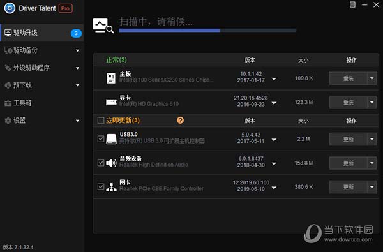Select the 預下载 sidebar item
383x252 pixels.
42,85
